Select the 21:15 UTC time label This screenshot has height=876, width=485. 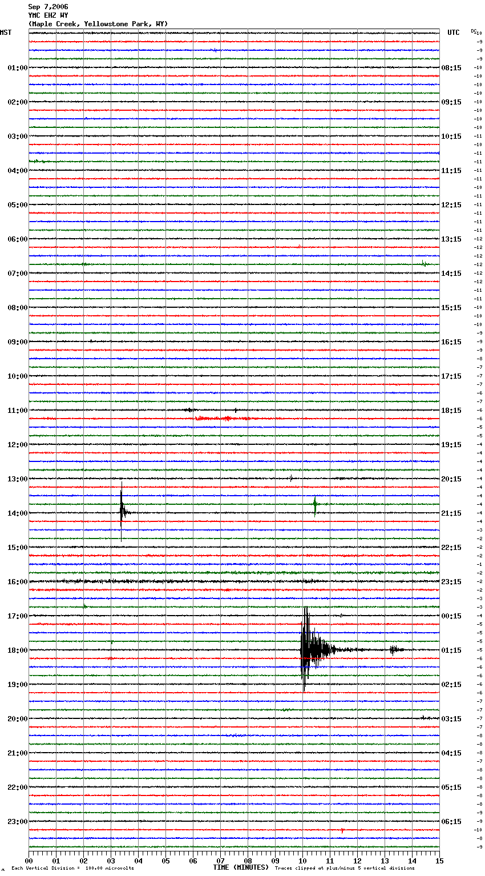point(451,513)
